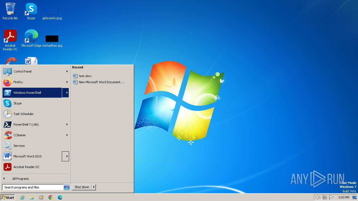
Task: Open Acrobat Reader DC desktop shortcut
Action: point(10,40)
